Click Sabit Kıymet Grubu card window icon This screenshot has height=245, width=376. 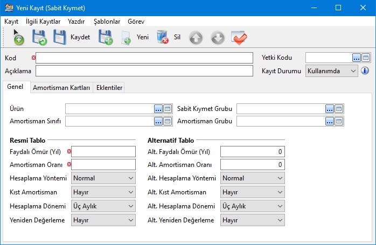(x=339, y=109)
